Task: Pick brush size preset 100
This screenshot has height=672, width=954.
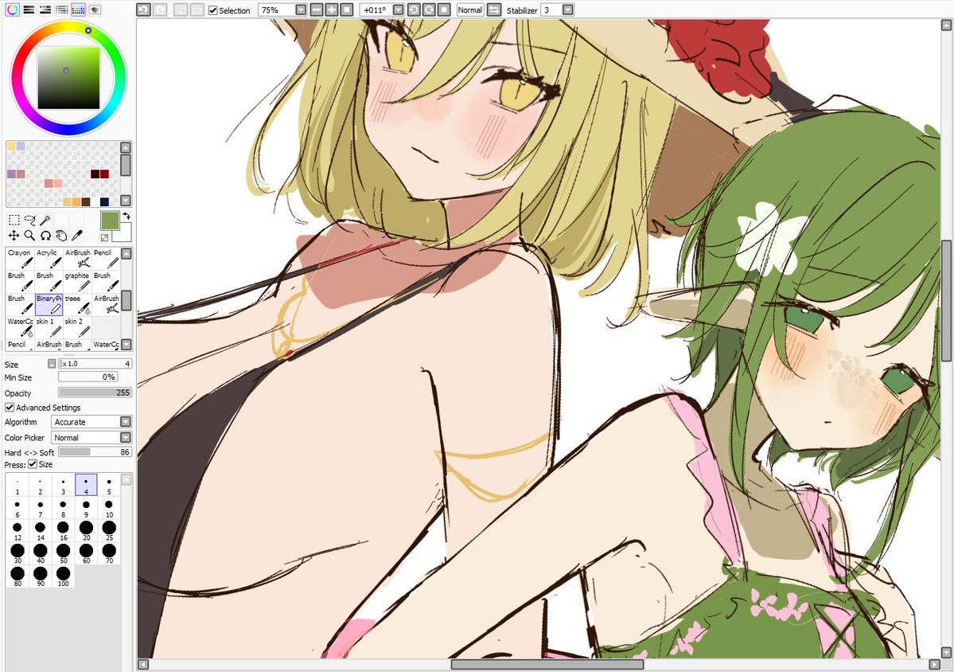Action: (64, 576)
